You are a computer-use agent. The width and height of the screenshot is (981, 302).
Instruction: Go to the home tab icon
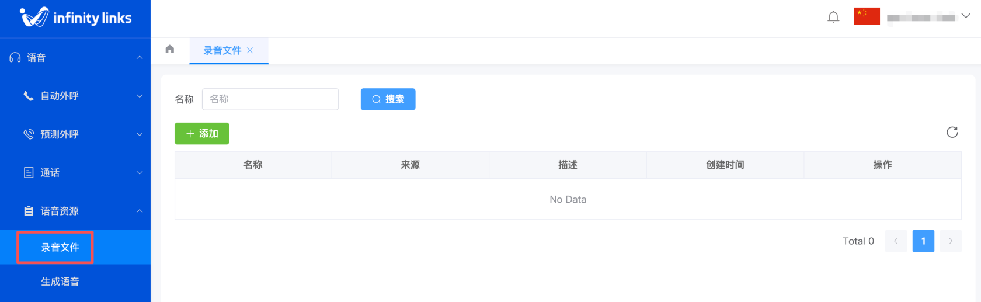(170, 49)
